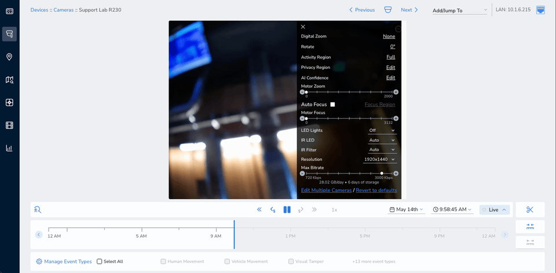
Task: Toggle the Vehicle Movement checkbox
Action: tap(227, 261)
